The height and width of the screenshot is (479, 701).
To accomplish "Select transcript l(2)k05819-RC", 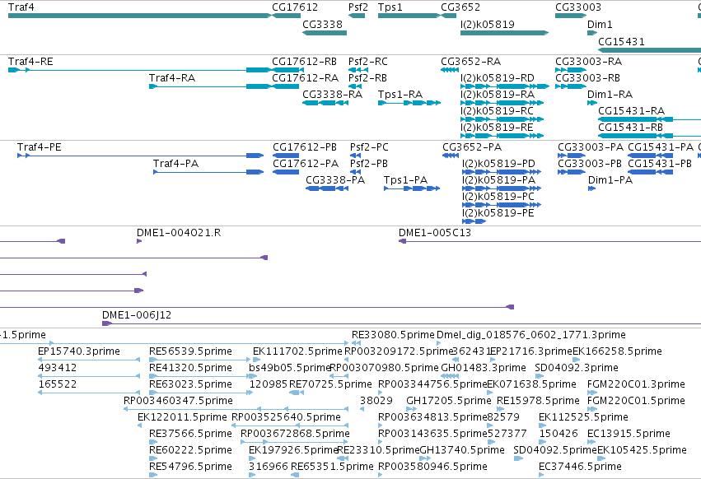I will [x=502, y=119].
